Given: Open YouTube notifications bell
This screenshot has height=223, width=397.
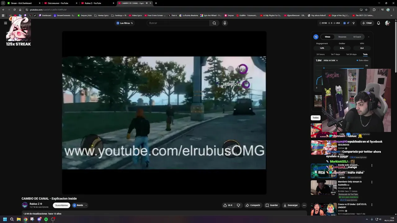Looking at the screenshot, I should pos(378,23).
